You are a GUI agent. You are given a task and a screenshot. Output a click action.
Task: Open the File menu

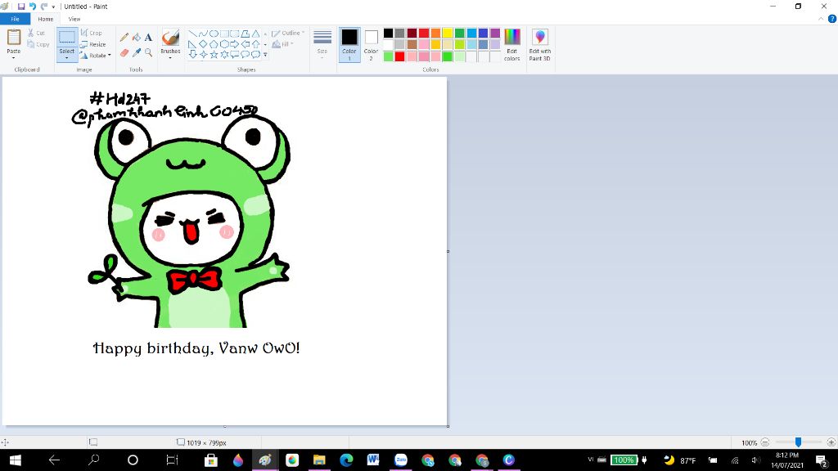(15, 20)
